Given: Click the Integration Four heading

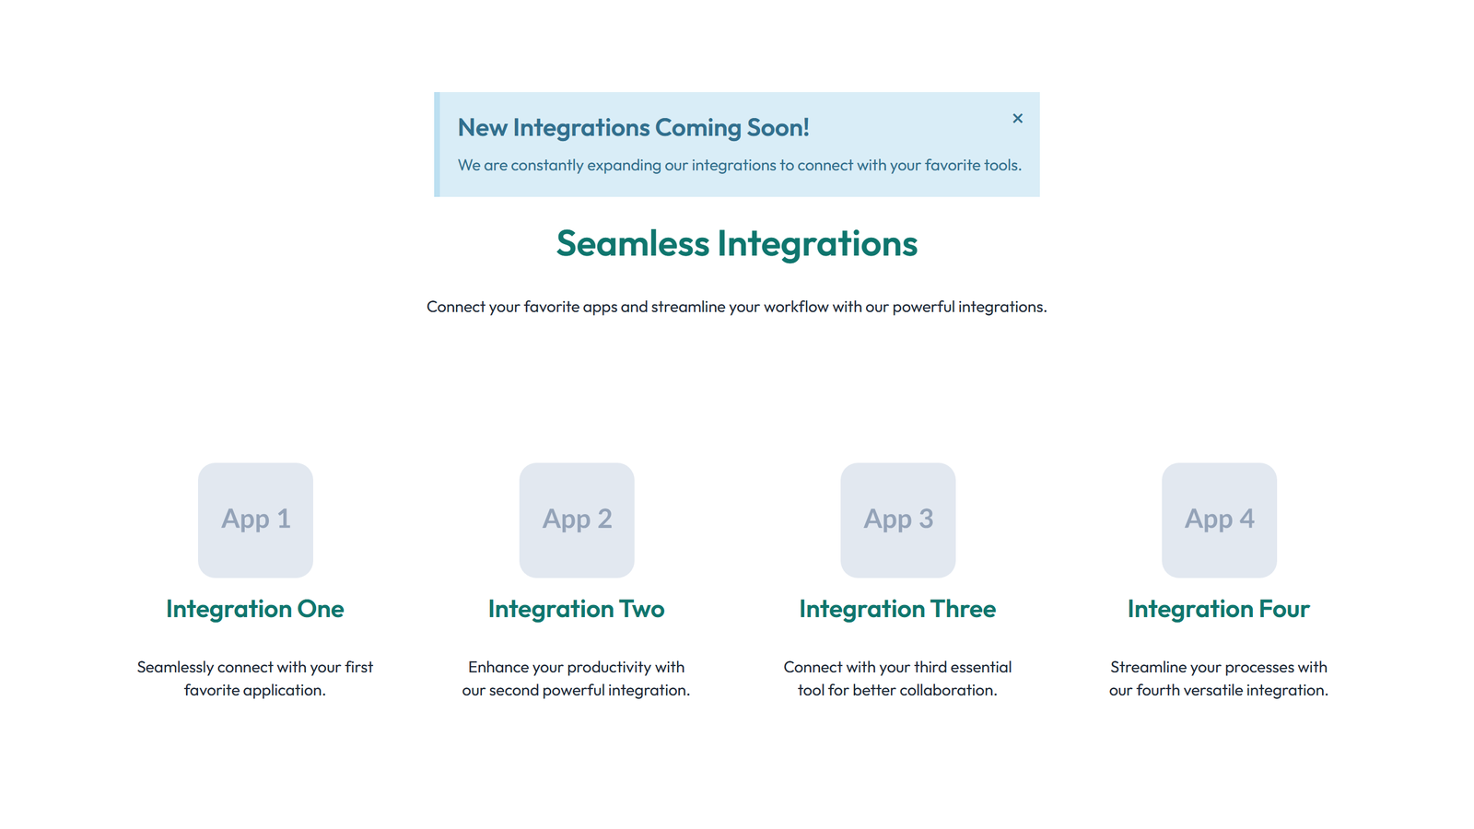Looking at the screenshot, I should coord(1218,609).
